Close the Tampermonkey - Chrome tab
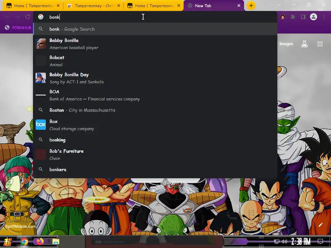Viewport: 331px width, 248px height. click(x=119, y=6)
